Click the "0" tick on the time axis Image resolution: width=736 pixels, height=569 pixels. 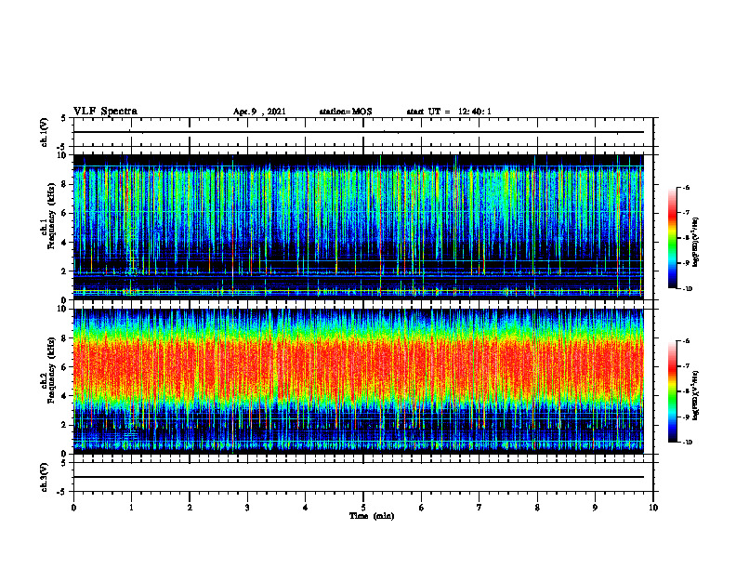pos(73,508)
